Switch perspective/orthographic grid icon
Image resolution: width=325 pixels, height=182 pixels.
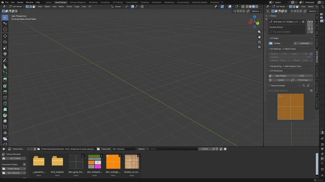pos(259,47)
